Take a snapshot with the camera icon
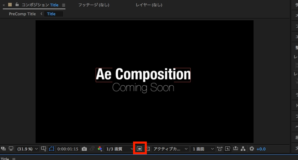Image resolution: width=298 pixels, height=160 pixels. 84,149
